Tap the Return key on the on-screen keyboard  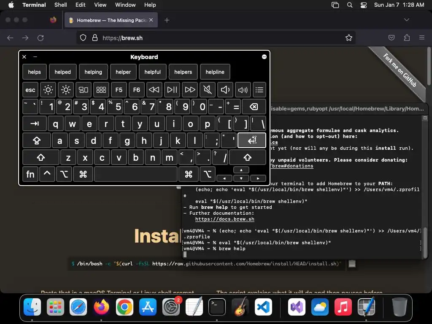tap(251, 140)
